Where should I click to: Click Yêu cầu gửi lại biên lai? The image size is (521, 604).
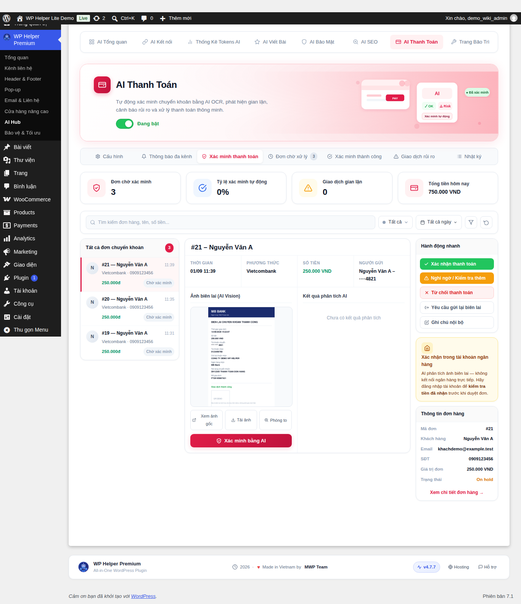(x=457, y=308)
